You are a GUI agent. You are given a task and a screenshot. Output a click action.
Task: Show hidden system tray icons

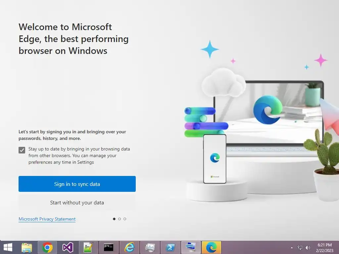pyautogui.click(x=292, y=248)
